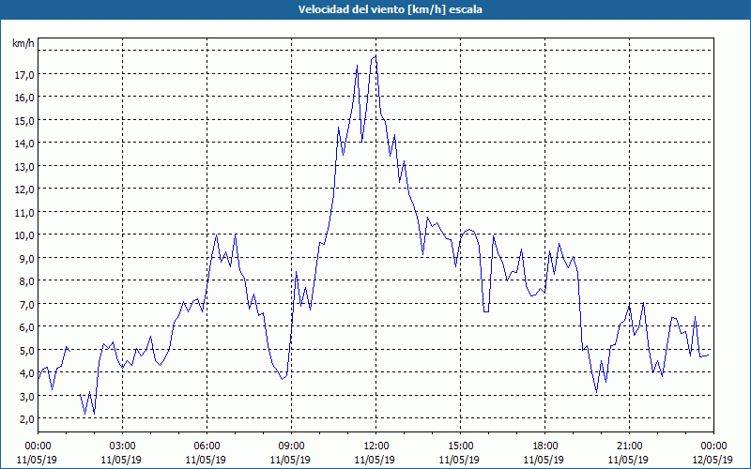Viewport: 751px width, 469px height.
Task: Click the 12:00 time label
Action: (375, 446)
